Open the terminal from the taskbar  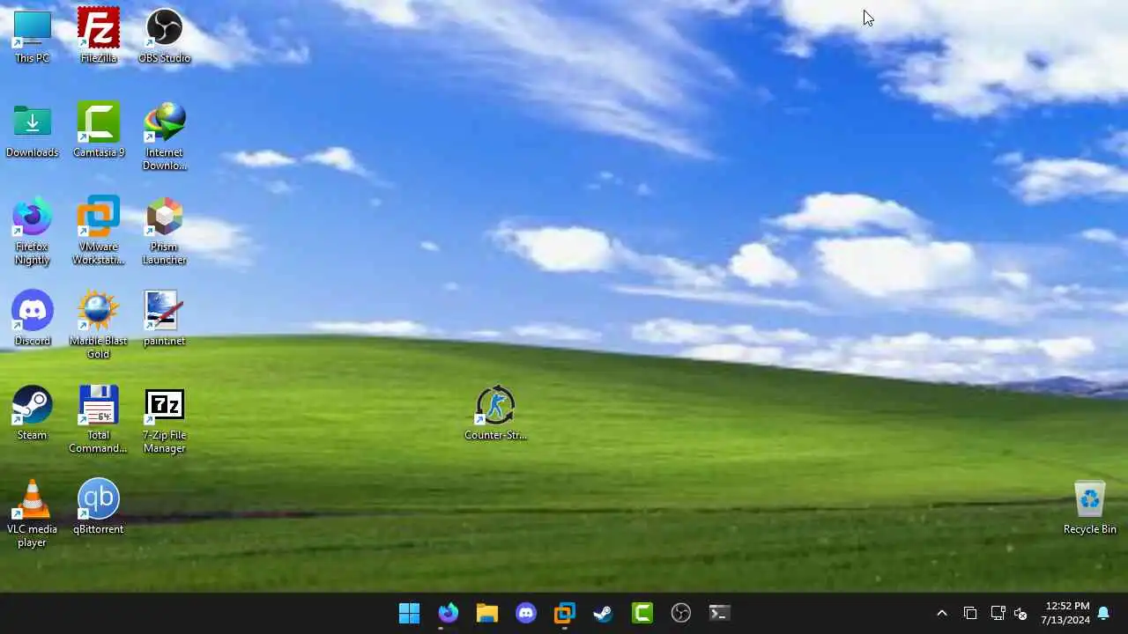[x=719, y=613]
